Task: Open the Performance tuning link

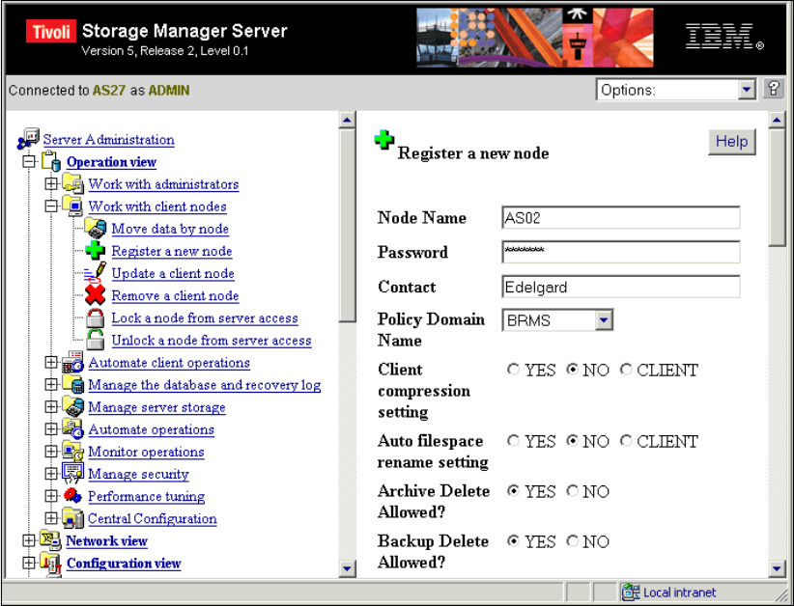Action: [x=147, y=496]
